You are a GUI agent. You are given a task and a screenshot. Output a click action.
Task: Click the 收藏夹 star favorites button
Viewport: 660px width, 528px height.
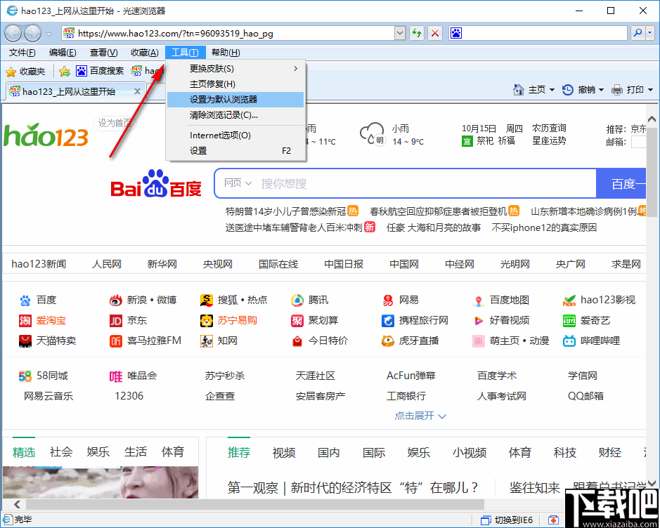click(25, 72)
